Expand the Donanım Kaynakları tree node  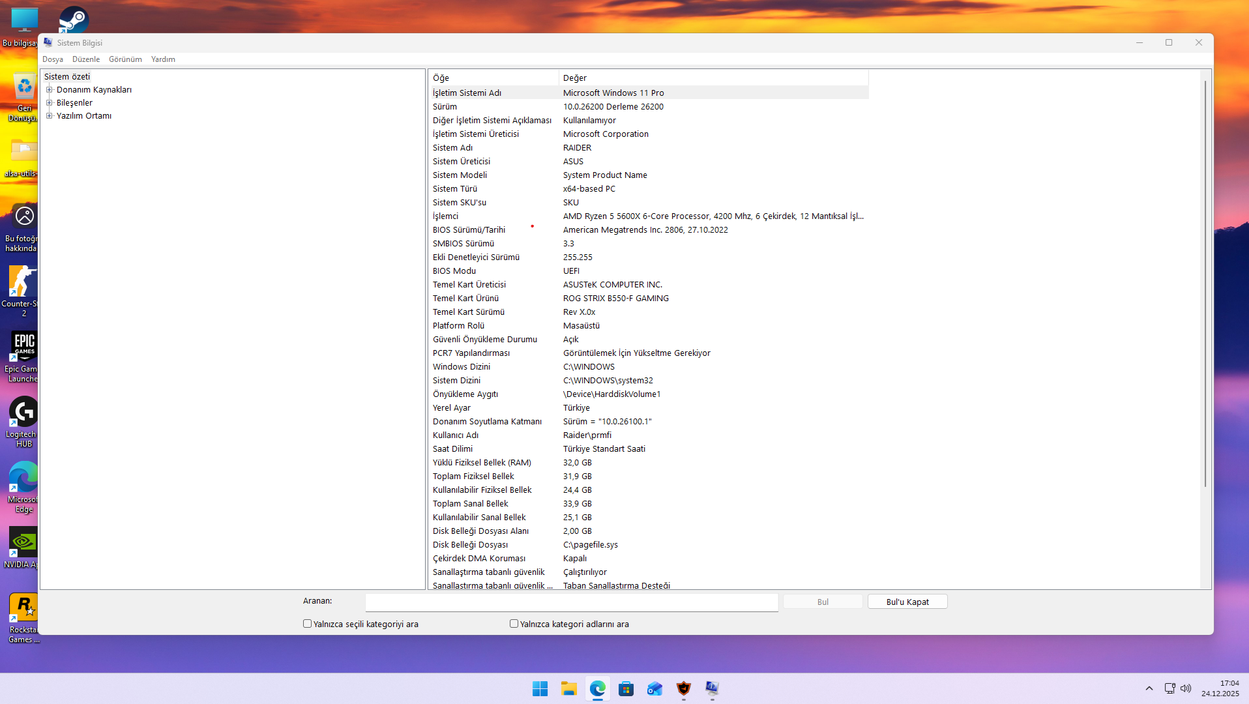50,89
